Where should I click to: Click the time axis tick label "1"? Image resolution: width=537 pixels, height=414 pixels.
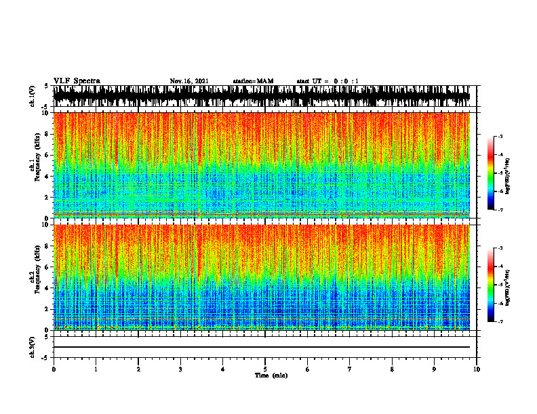96,369
